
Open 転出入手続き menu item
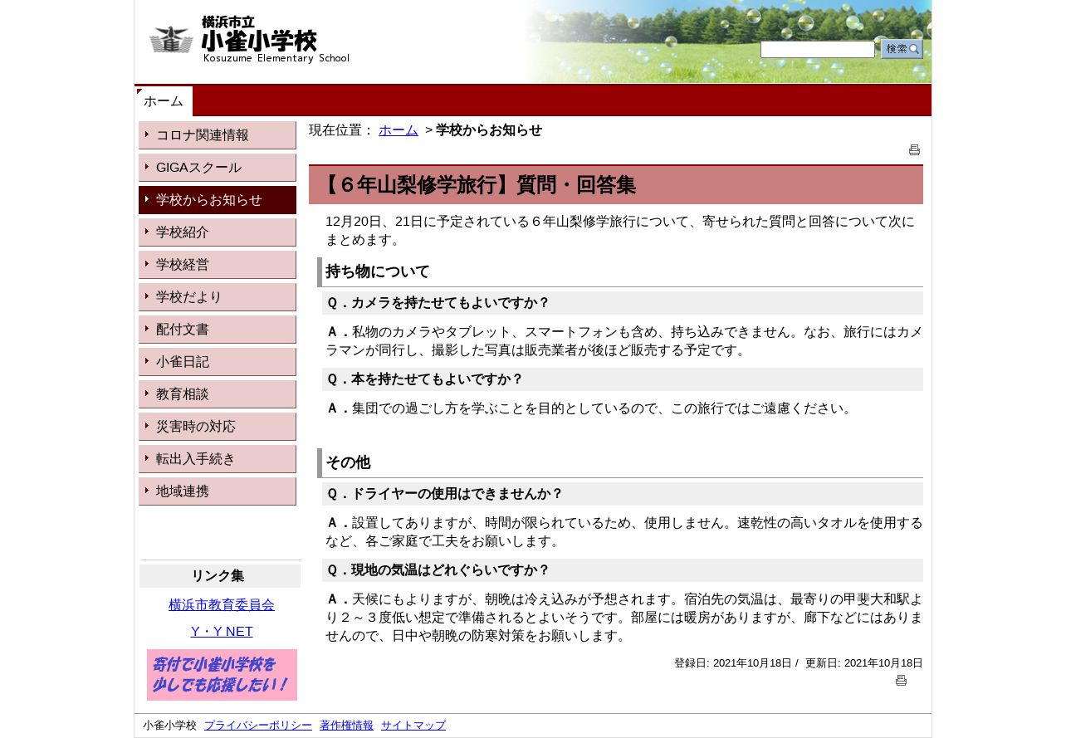click(x=218, y=459)
